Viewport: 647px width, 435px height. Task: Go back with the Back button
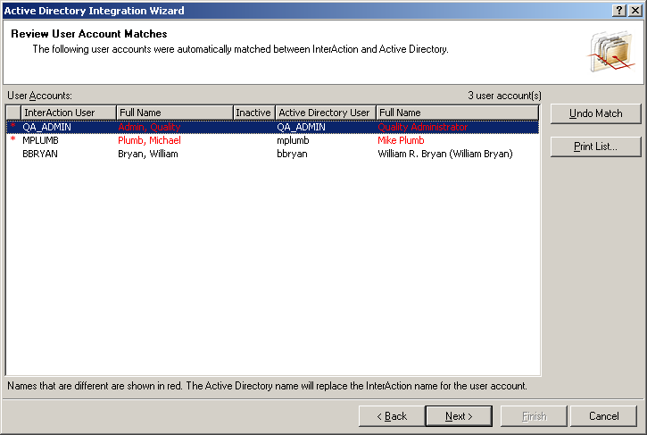pos(392,416)
